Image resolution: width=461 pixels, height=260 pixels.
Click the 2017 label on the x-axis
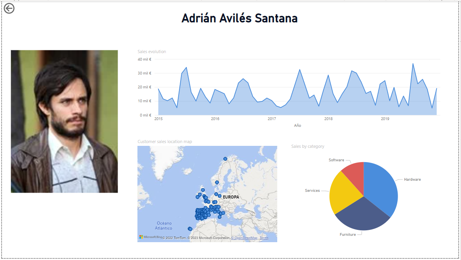[x=272, y=119]
